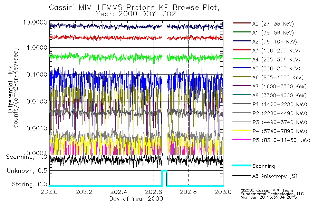Click the teal A8 legend line
The width and height of the screenshot is (328, 207).
[x=241, y=95]
